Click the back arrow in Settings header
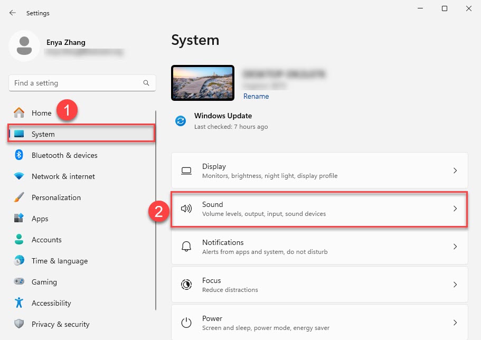The width and height of the screenshot is (481, 340). pos(13,13)
